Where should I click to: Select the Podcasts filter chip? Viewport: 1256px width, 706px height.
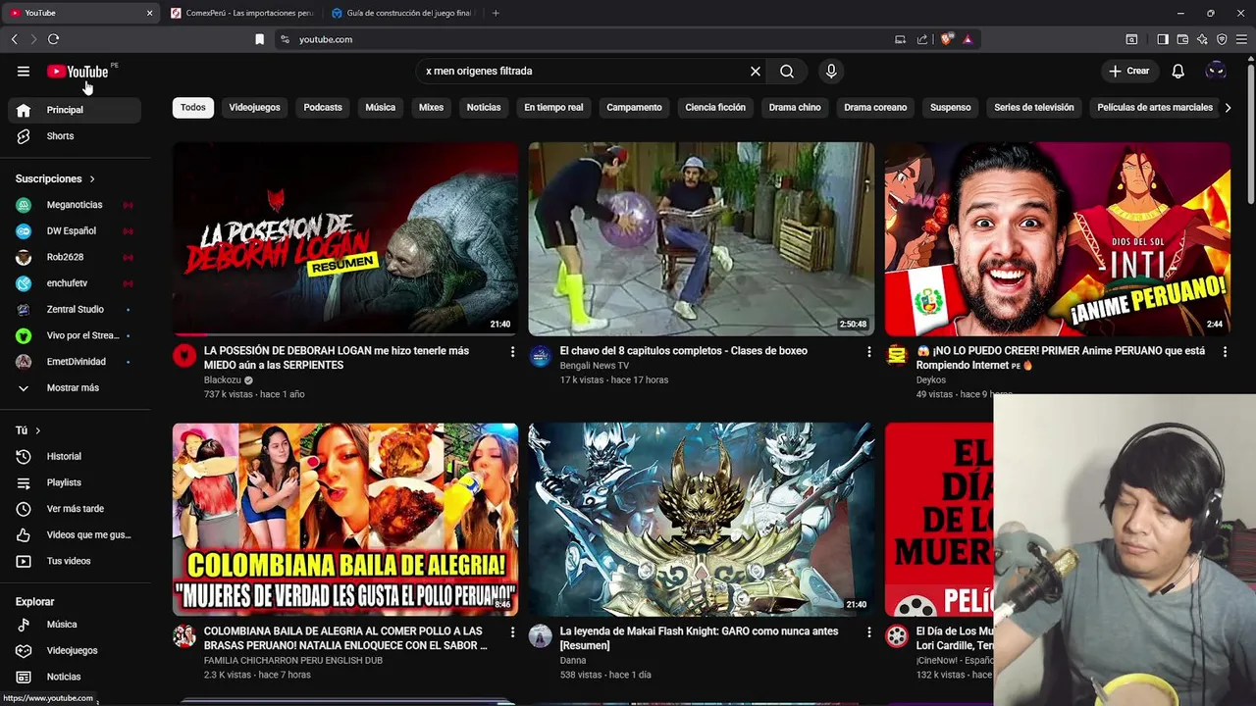click(323, 107)
